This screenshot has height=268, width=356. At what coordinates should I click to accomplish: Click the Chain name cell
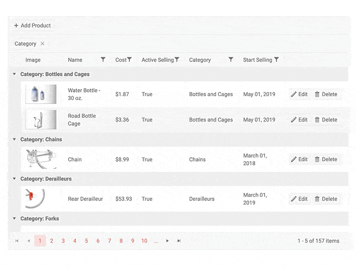75,159
